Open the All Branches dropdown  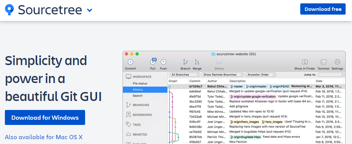click(185, 75)
